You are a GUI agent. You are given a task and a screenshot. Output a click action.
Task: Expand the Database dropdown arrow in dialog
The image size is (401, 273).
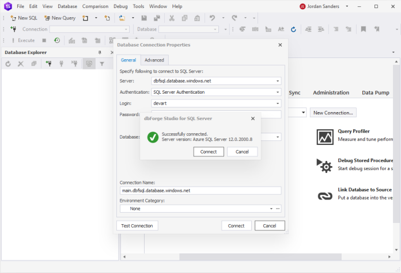pyautogui.click(x=278, y=137)
